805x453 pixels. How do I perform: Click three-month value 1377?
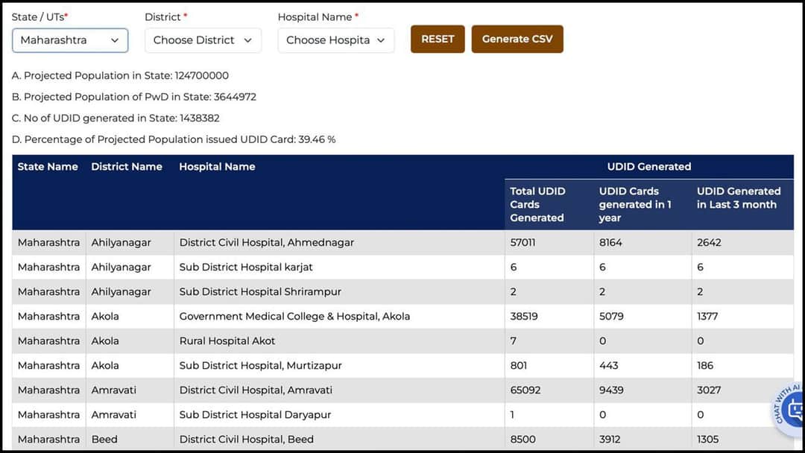pyautogui.click(x=707, y=317)
